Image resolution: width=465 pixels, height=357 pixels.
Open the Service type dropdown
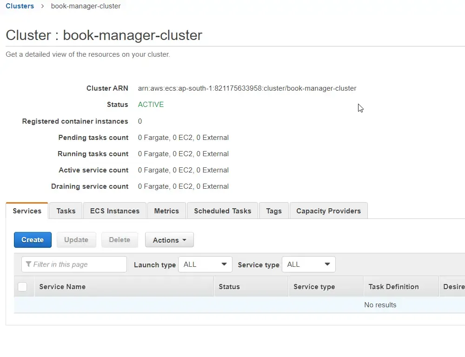(308, 264)
